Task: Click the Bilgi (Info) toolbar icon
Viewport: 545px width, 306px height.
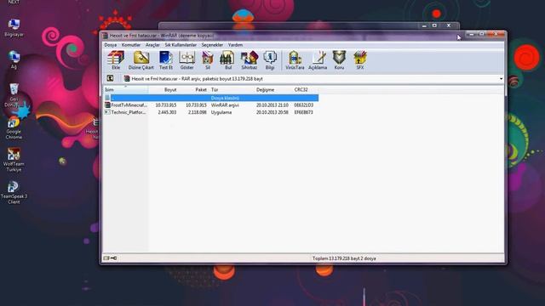Action: pyautogui.click(x=270, y=60)
